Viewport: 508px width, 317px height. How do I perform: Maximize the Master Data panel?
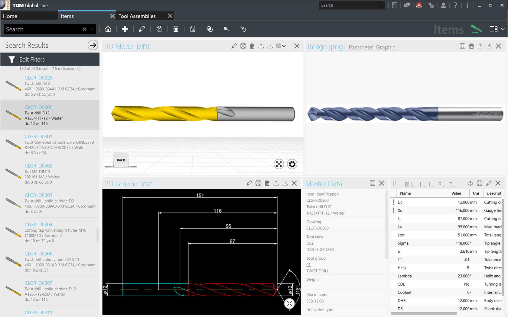pyautogui.click(x=373, y=183)
